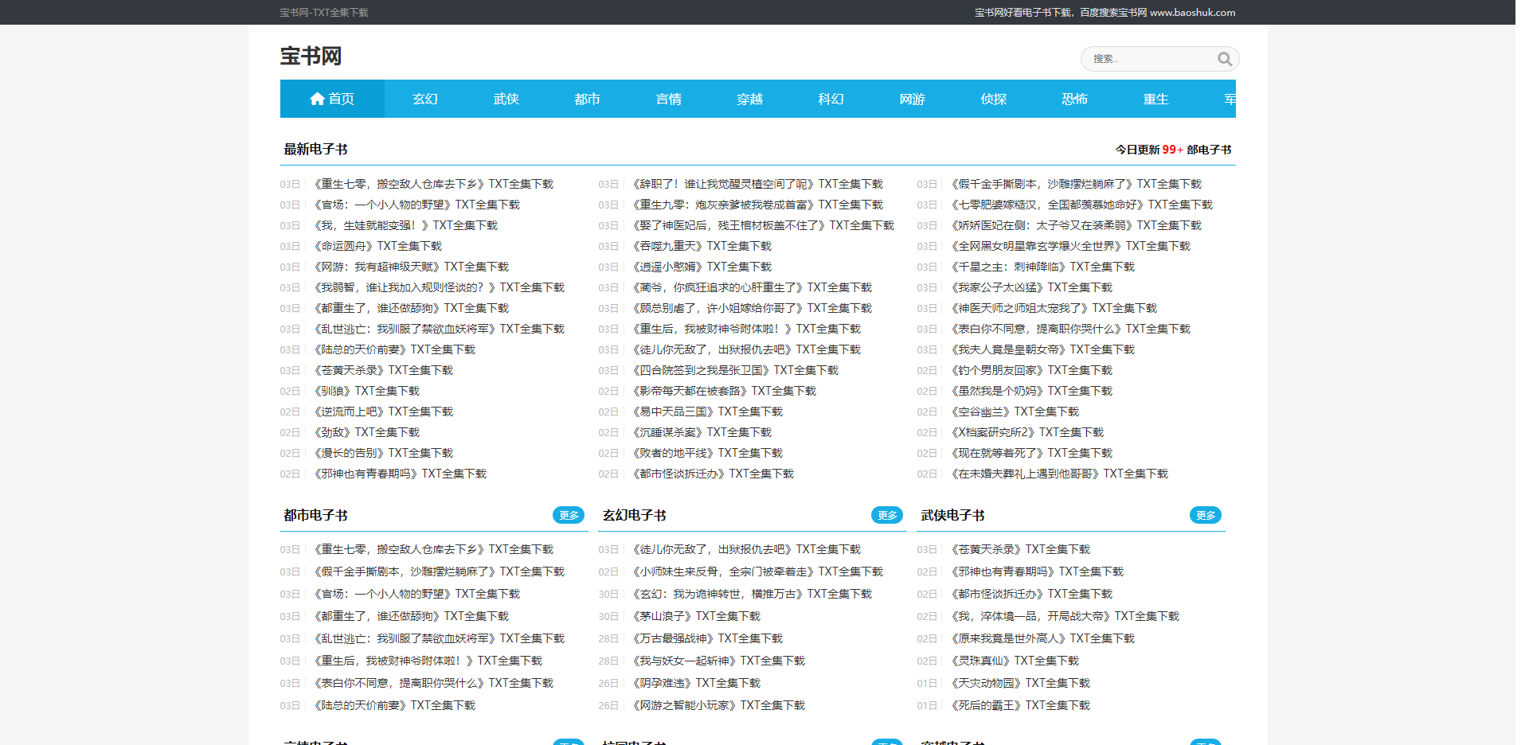The height and width of the screenshot is (745, 1529).
Task: Open 《吞噬九重天》TXT全集下载 link
Action: pos(700,246)
